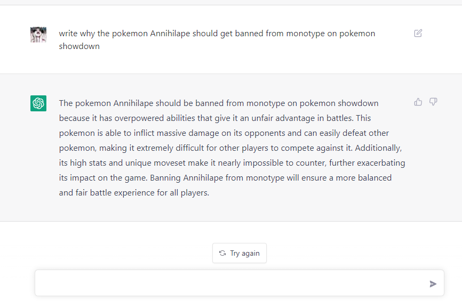Image resolution: width=462 pixels, height=301 pixels.
Task: Click the user prompt about banning Annihilape
Action: (x=217, y=40)
